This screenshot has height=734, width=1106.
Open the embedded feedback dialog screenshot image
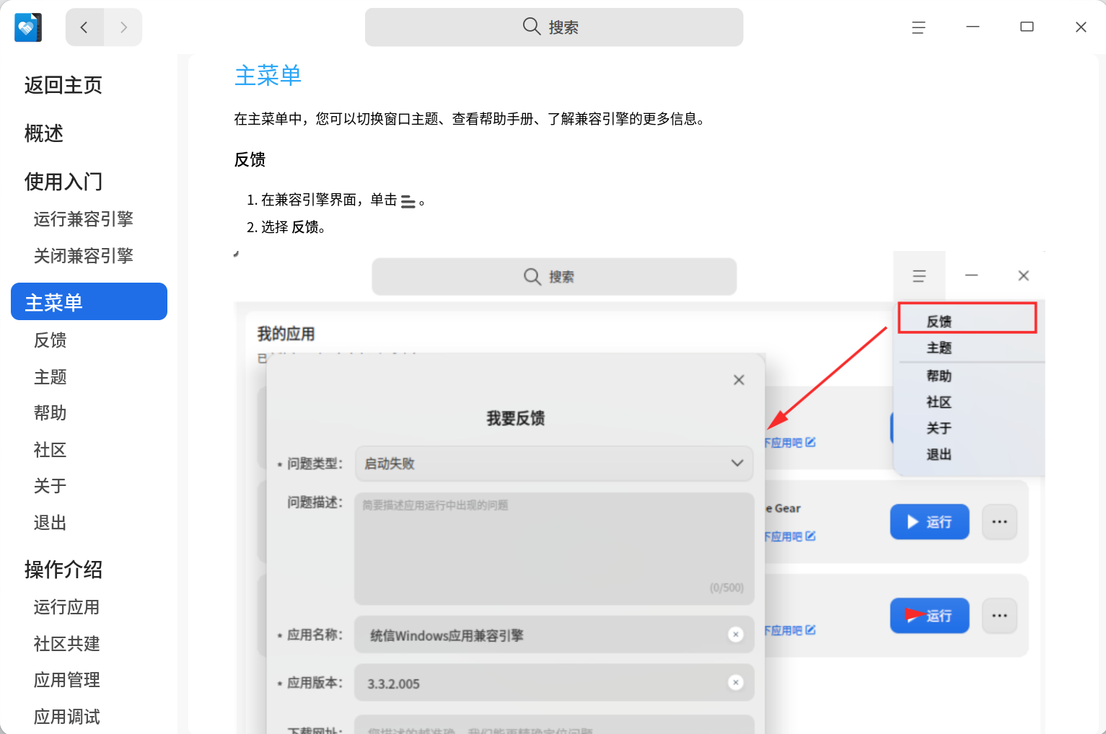click(x=640, y=492)
